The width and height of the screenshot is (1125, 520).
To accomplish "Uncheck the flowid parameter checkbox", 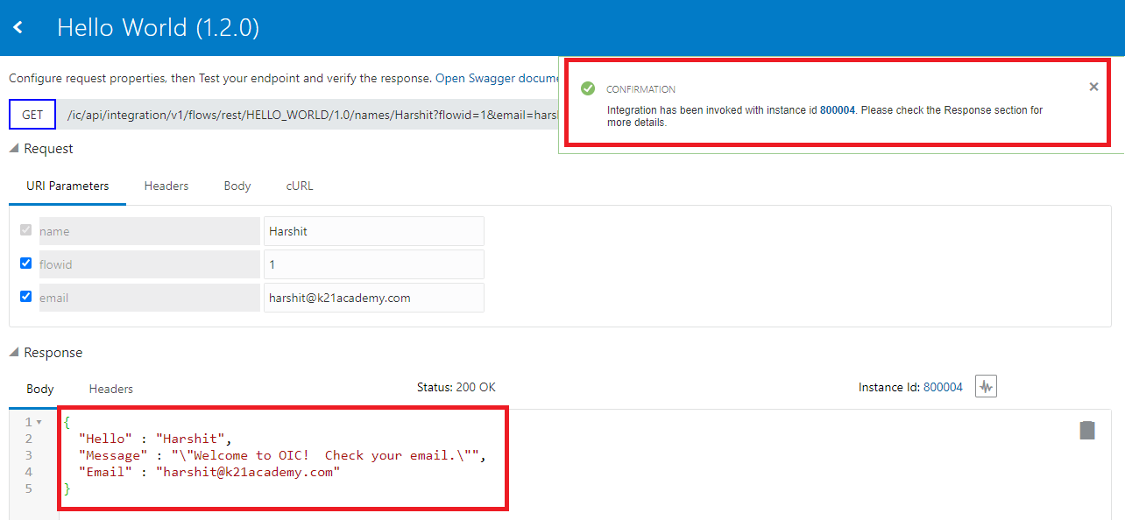I will pos(25,263).
